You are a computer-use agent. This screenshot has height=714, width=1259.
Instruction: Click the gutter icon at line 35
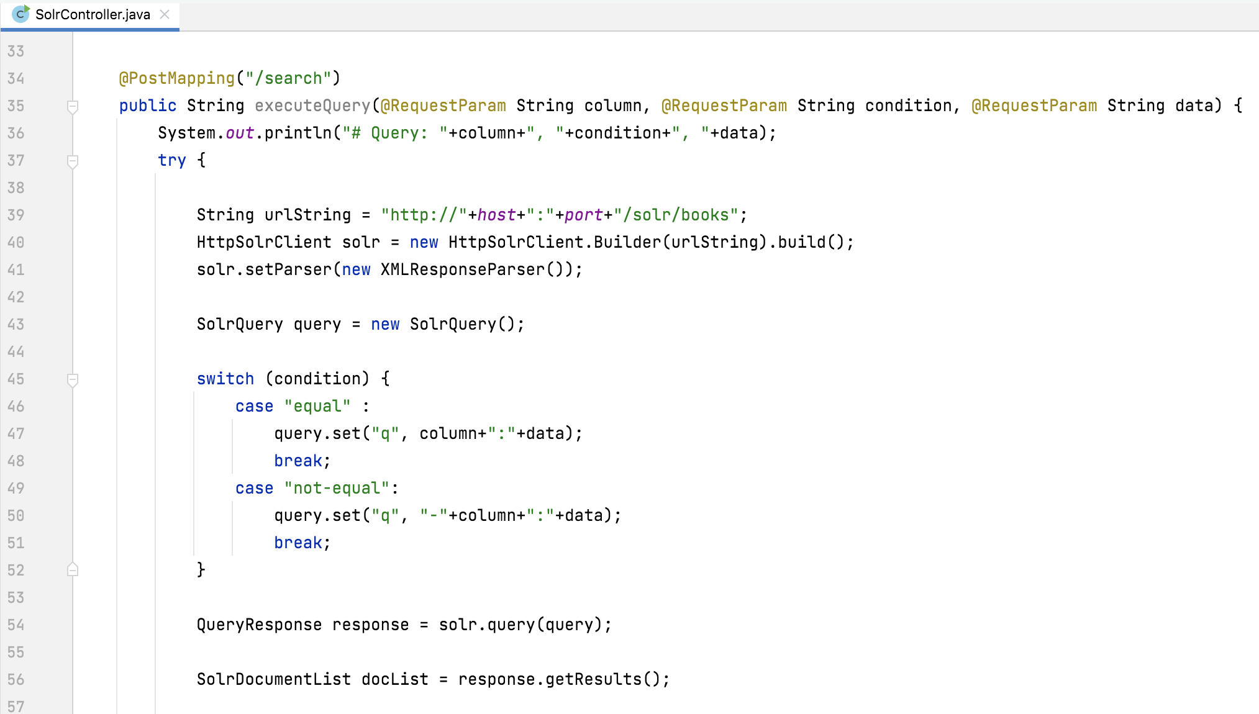click(x=73, y=106)
